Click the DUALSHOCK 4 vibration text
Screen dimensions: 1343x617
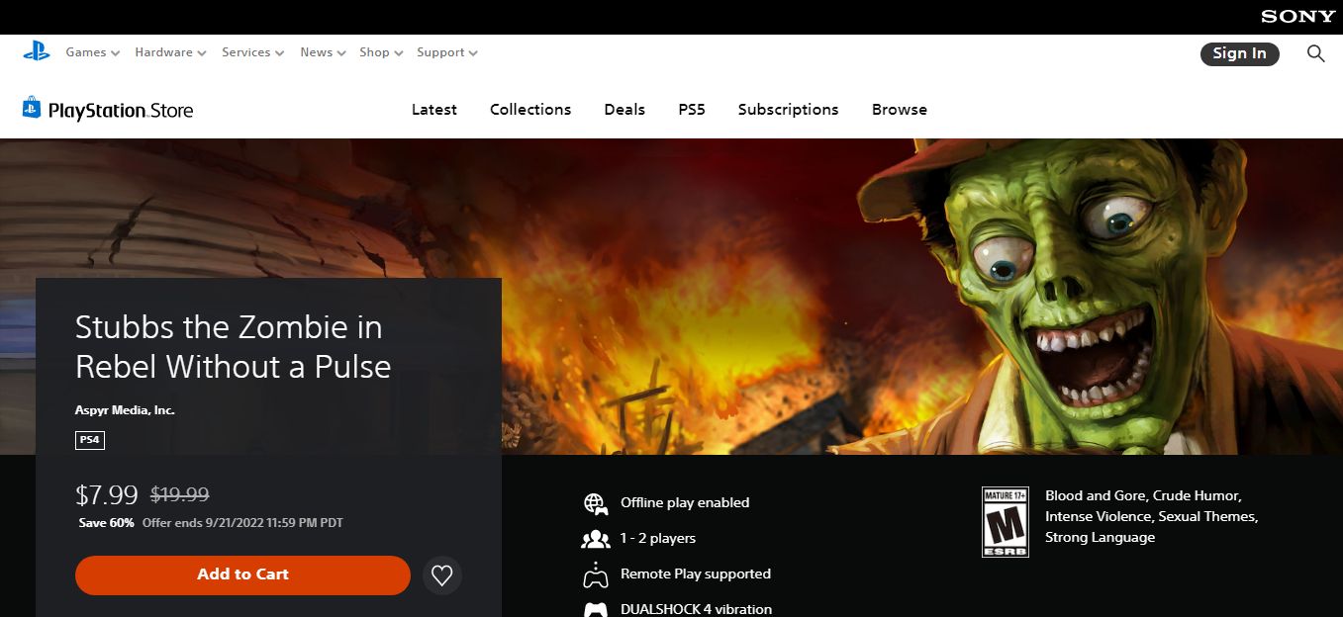click(696, 609)
